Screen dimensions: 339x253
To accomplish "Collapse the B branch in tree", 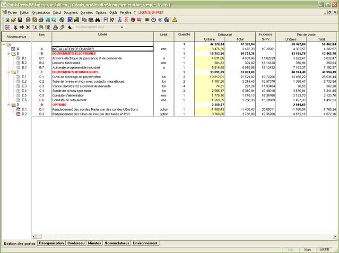I will point(8,53).
